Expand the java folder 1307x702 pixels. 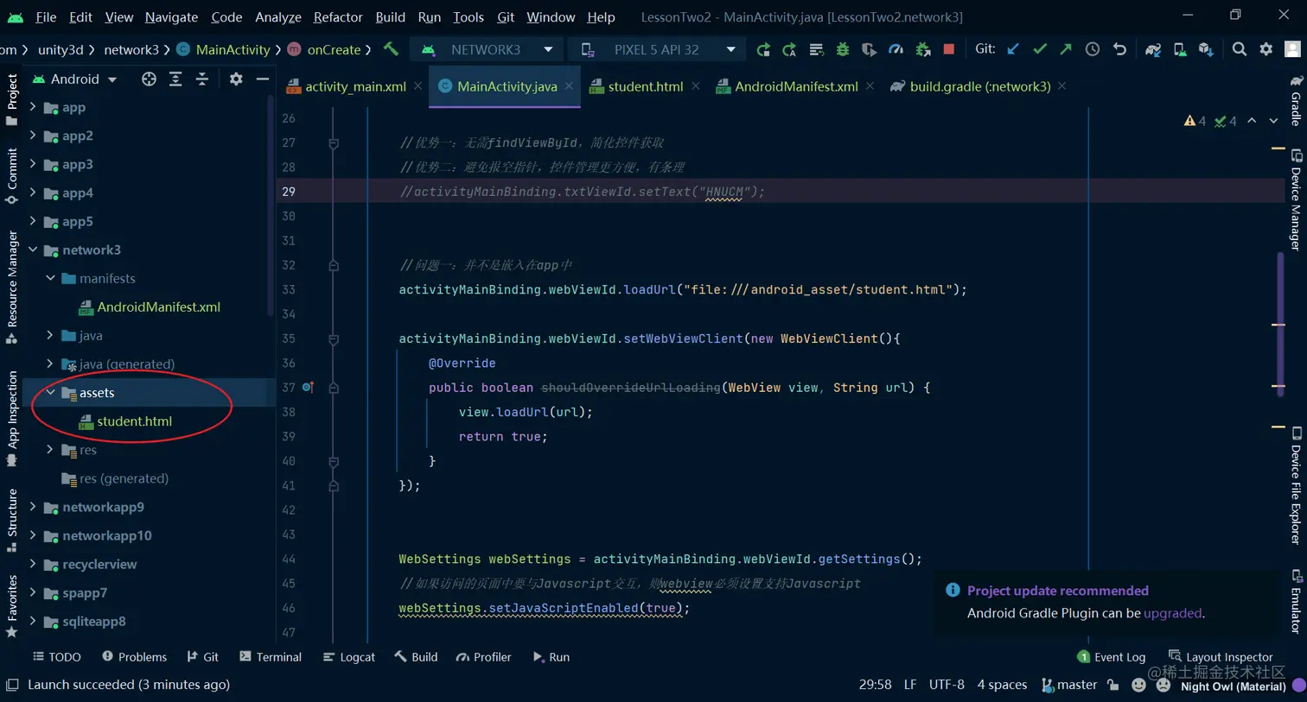pos(50,335)
